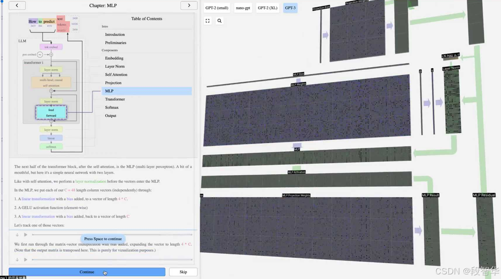Click self-attention block in diagram
The width and height of the screenshot is (501, 279).
(51, 83)
